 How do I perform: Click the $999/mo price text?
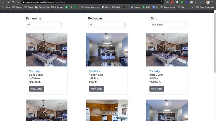(x=94, y=78)
